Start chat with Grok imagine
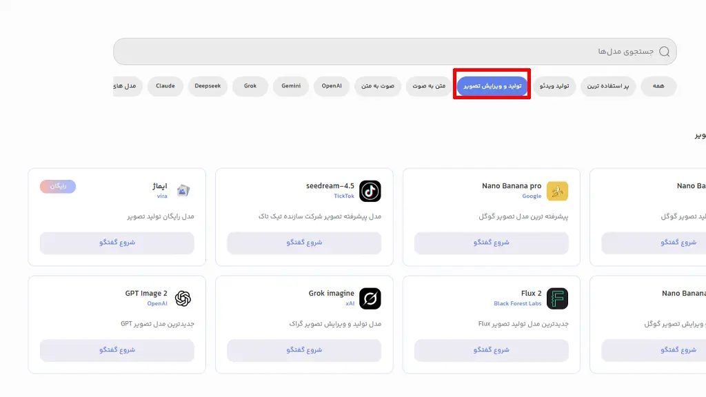Viewport: 706px width, 397px height. (304, 350)
